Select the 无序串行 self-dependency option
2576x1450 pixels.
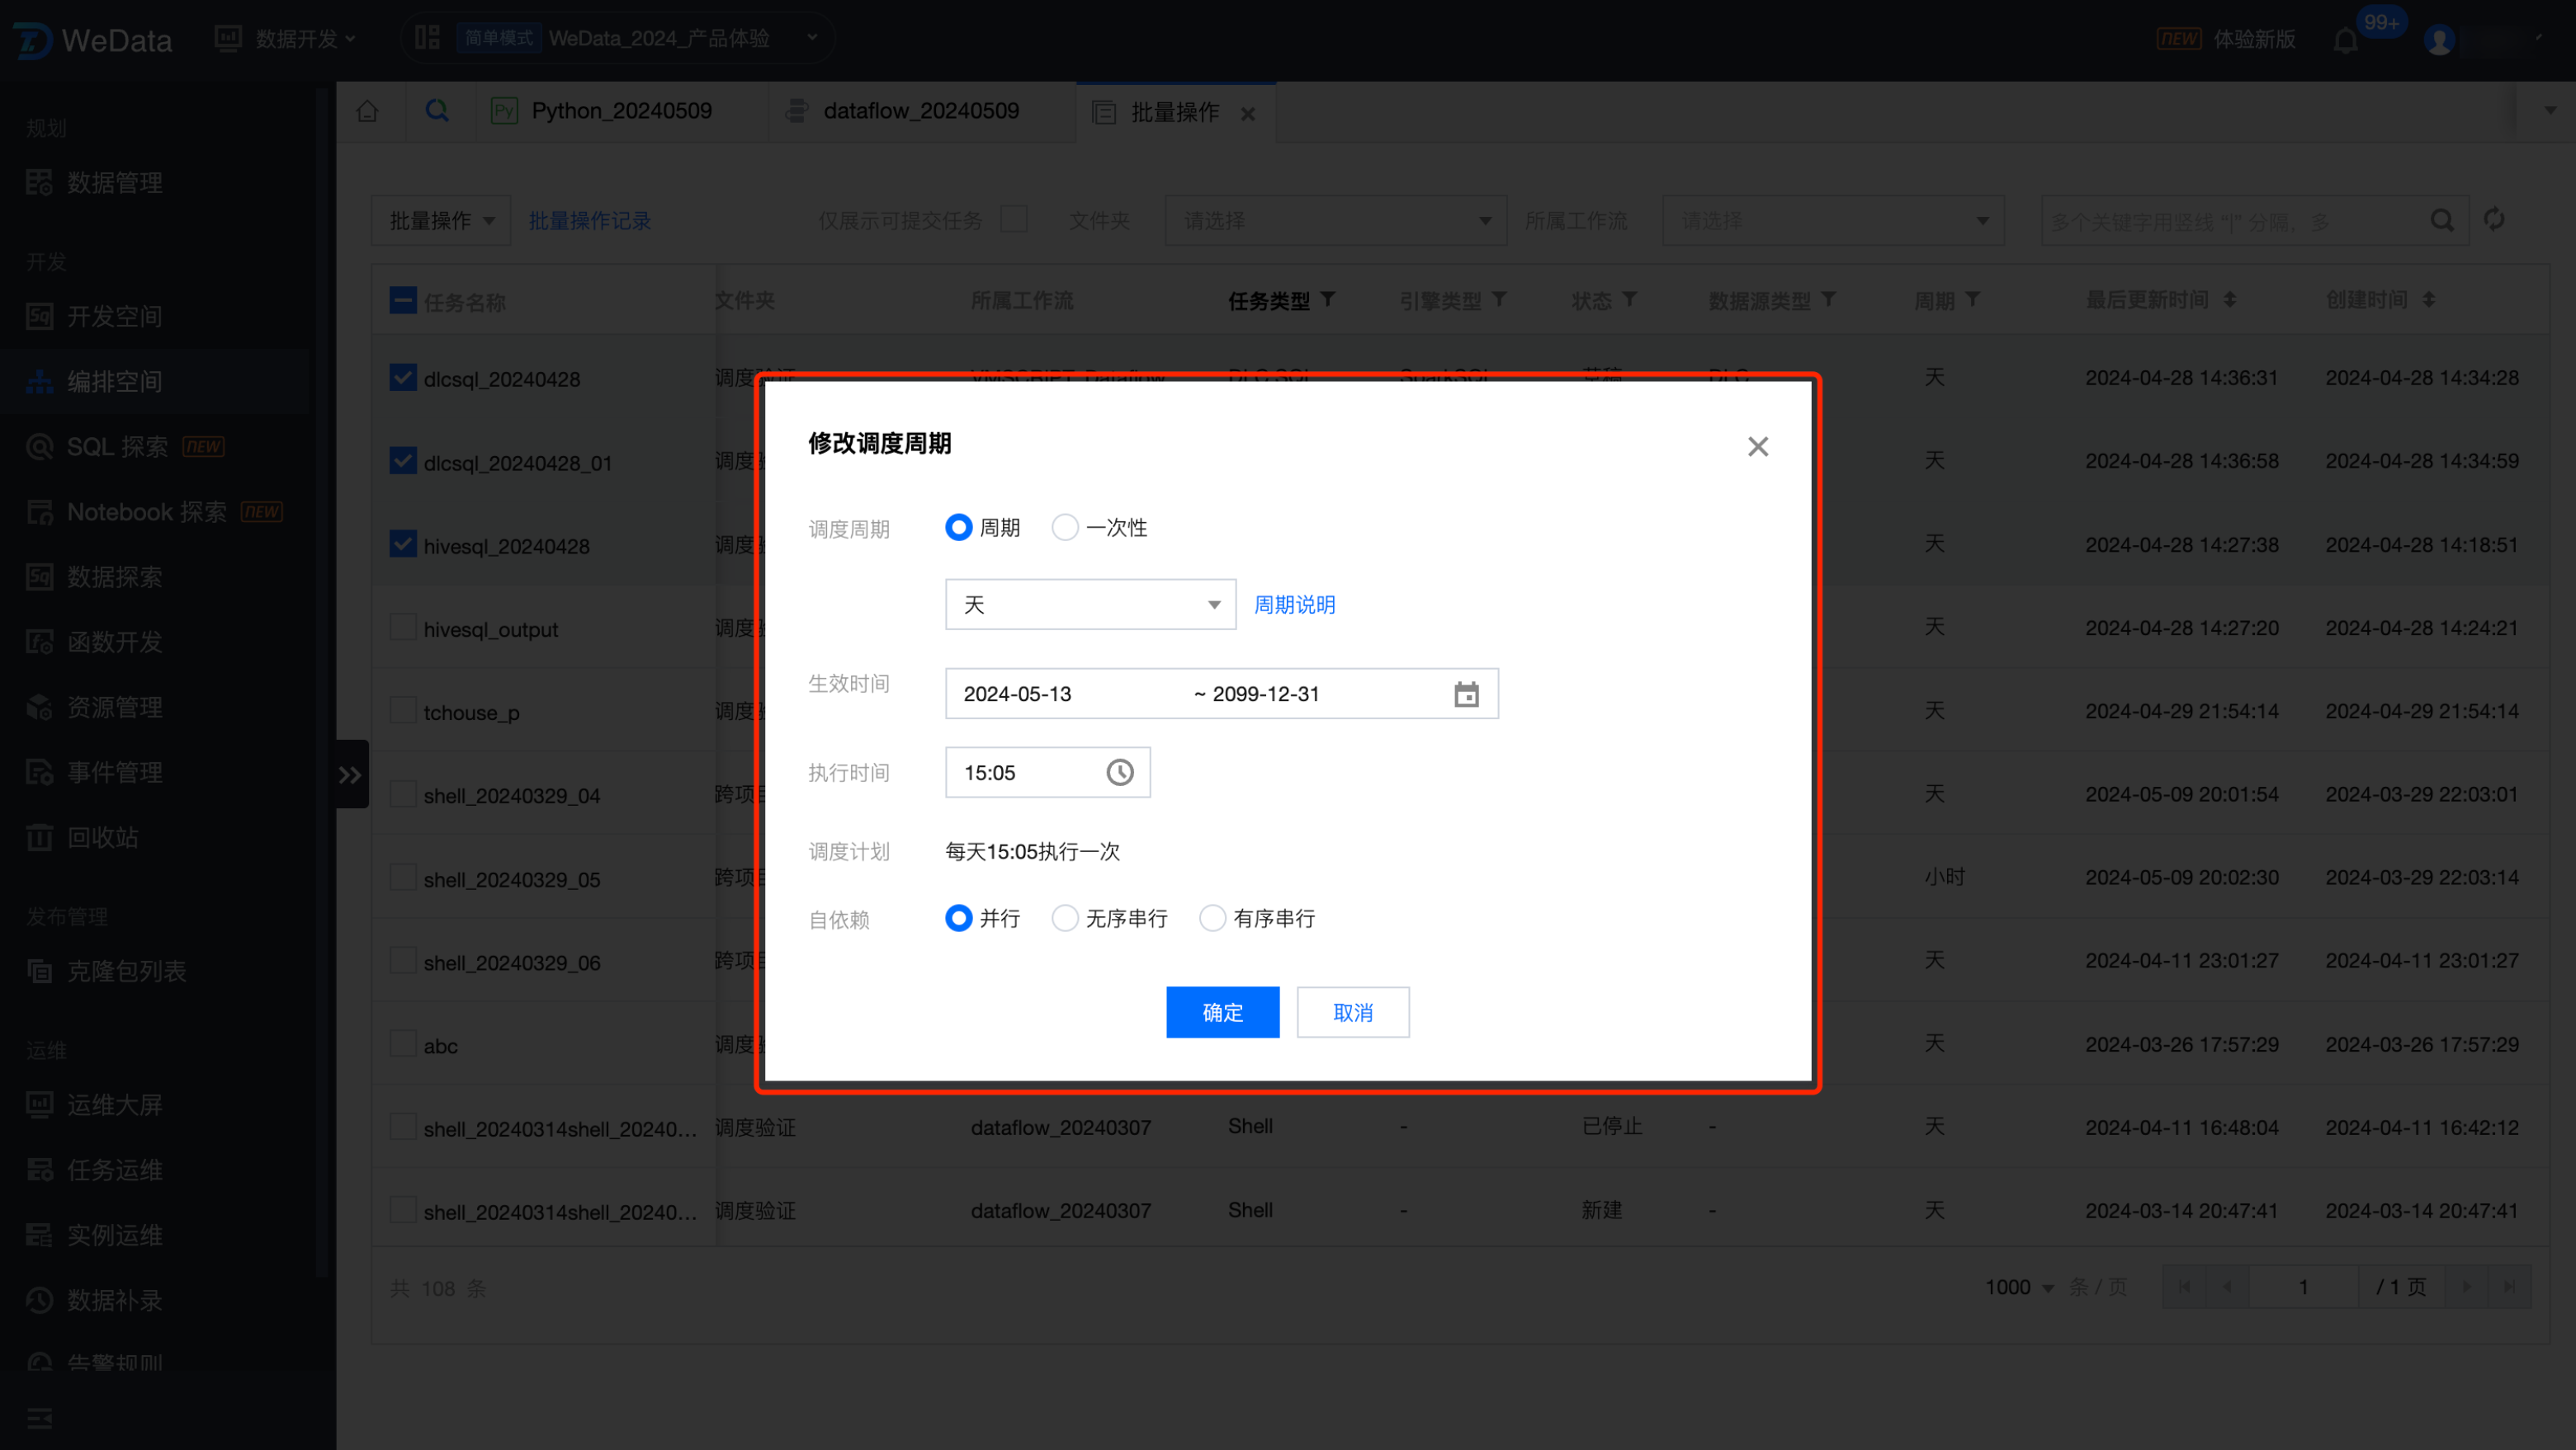click(1065, 917)
